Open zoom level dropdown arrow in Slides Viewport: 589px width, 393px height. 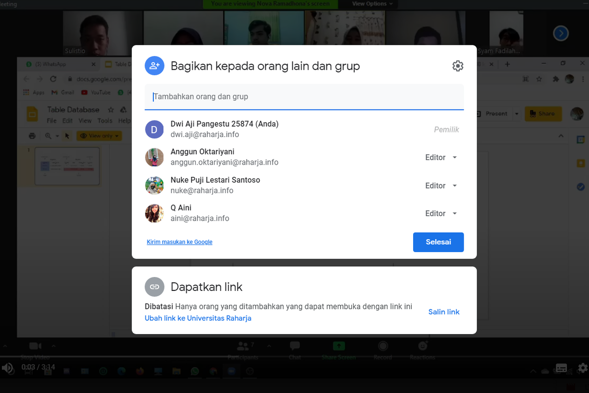(57, 136)
